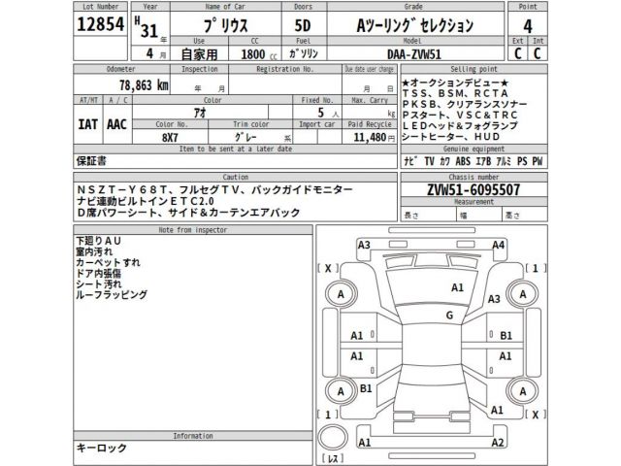Select the シートヒーター、HUD line
Image resolution: width=621 pixels, height=466 pixels.
tap(450, 137)
